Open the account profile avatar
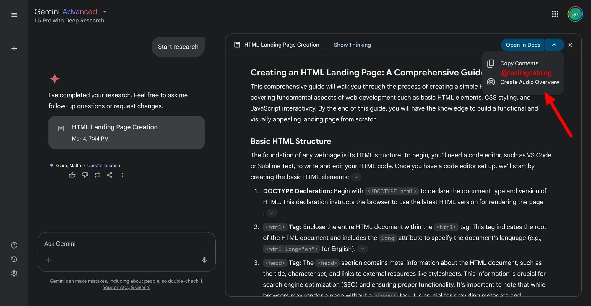591x306 pixels. click(575, 14)
